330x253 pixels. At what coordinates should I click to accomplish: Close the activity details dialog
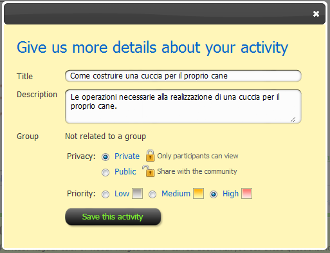(x=316, y=14)
